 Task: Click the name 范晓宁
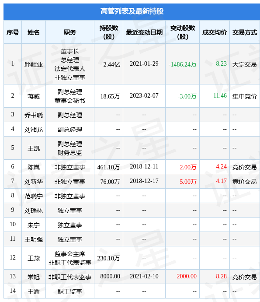[34, 196]
